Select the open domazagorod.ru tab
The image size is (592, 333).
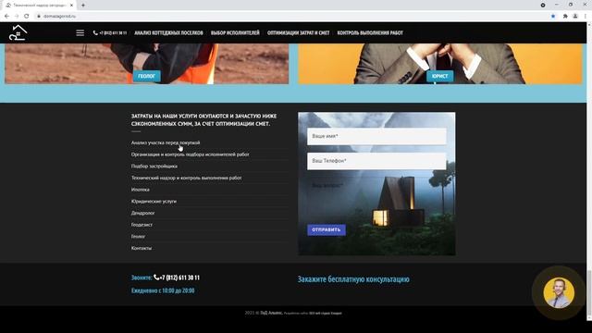click(x=39, y=6)
